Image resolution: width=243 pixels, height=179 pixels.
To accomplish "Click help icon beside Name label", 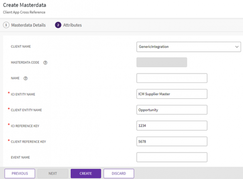I will (26, 78).
